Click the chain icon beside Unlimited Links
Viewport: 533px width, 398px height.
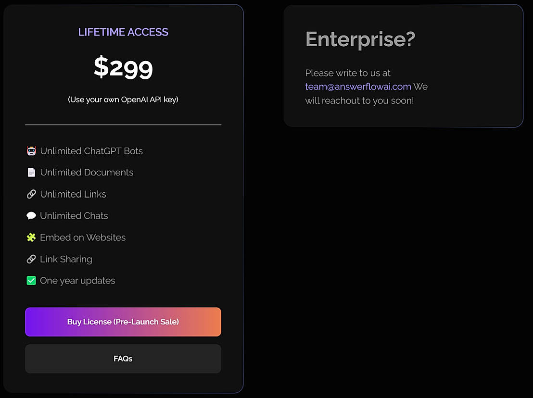pos(31,194)
